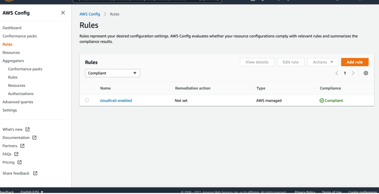The height and width of the screenshot is (194, 379).
Task: Click the Compliant status text
Action: [x=334, y=101]
